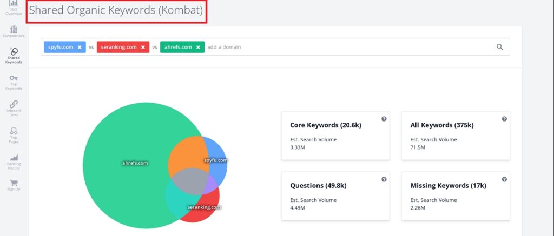This screenshot has height=236, width=554.
Task: Click the ahrefs.com chip label
Action: [178, 47]
